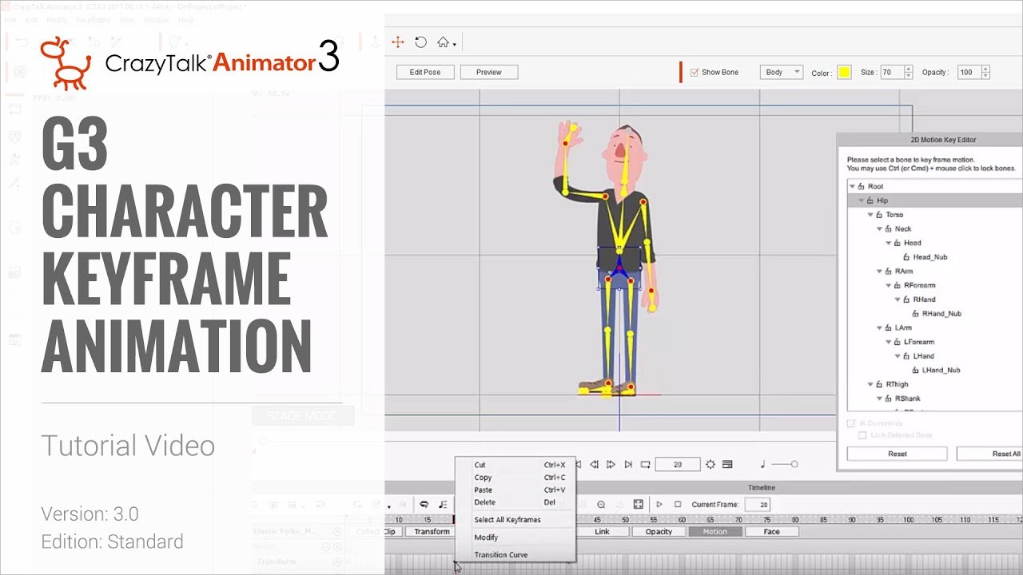Click fit-to-window timeline icon
1023x575 pixels.
638,505
